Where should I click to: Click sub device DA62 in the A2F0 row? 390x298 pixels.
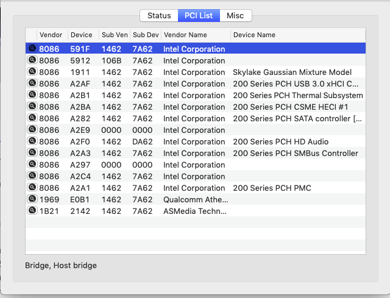coord(142,142)
